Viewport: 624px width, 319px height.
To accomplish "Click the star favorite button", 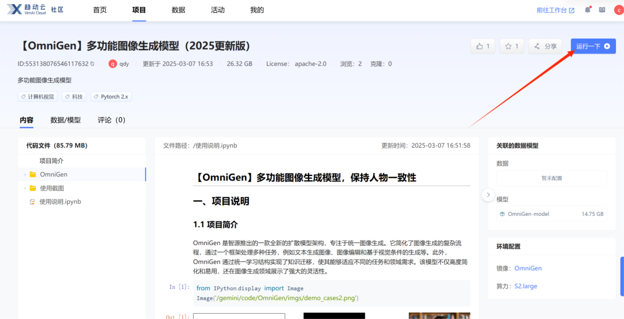I will [x=511, y=46].
